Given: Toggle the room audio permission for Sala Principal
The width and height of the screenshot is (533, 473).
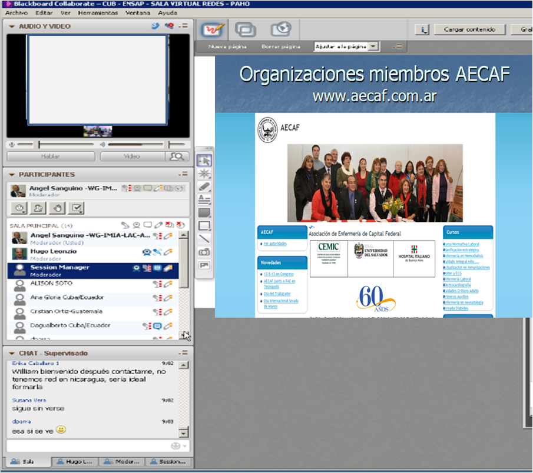Looking at the screenshot, I should click(x=125, y=225).
